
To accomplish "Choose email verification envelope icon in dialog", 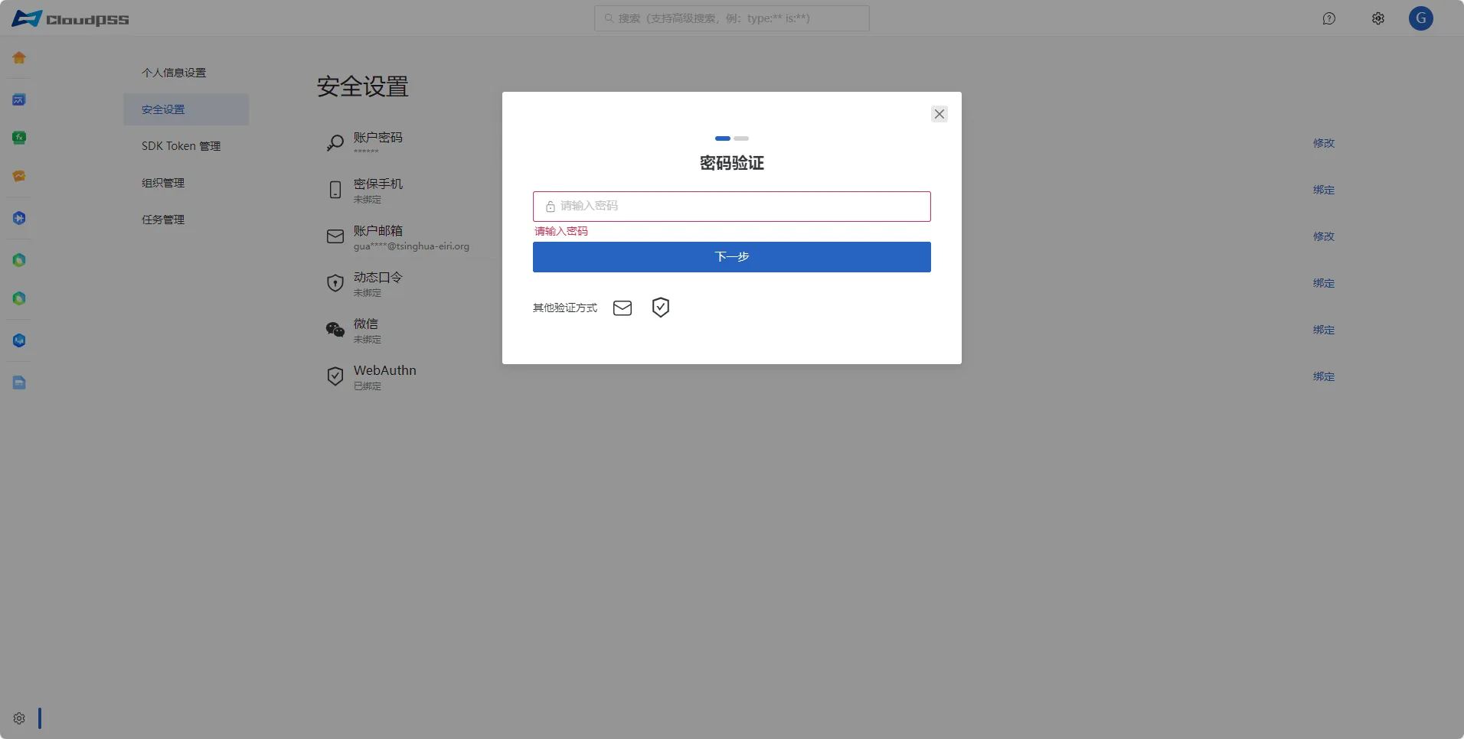I will (x=623, y=308).
